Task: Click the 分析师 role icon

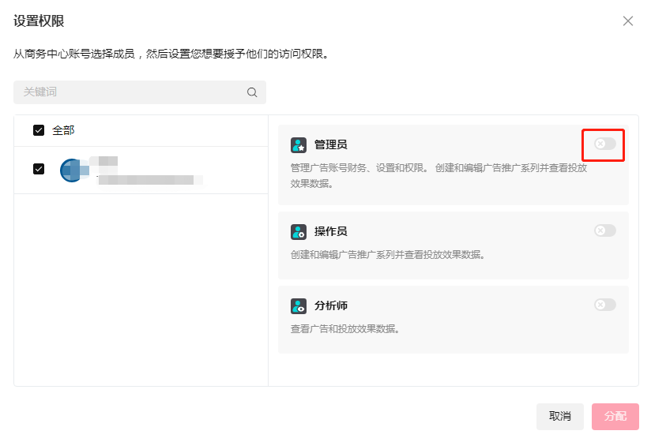Action: coord(299,306)
